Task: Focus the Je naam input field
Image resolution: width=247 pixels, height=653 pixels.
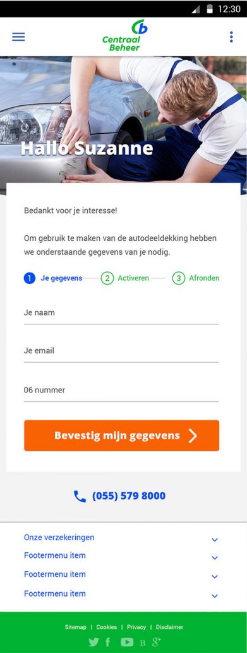Action: pos(121,313)
